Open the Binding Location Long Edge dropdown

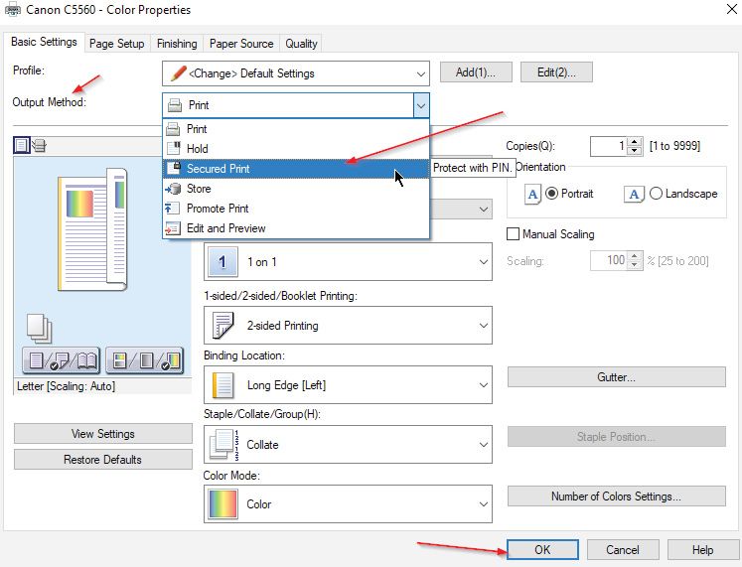point(348,385)
